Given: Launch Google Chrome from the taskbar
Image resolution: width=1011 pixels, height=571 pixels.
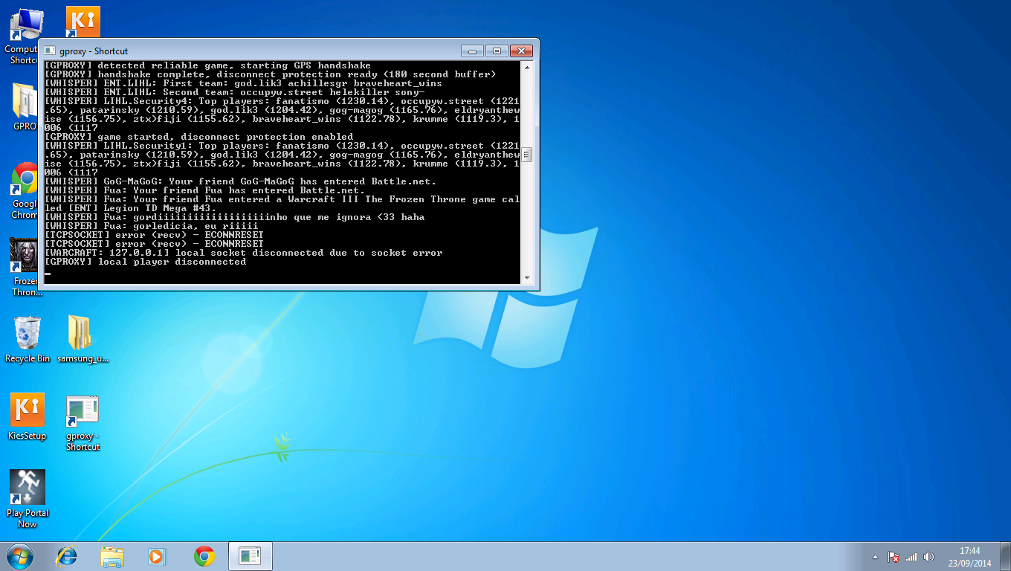Looking at the screenshot, I should point(204,555).
